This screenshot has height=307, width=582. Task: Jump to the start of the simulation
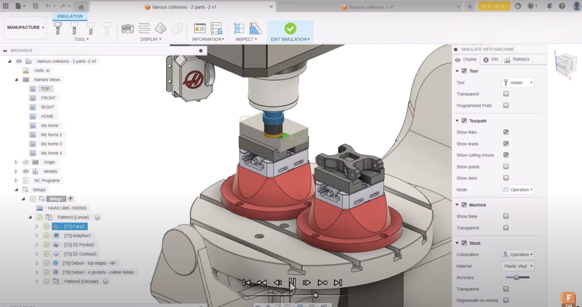247,282
